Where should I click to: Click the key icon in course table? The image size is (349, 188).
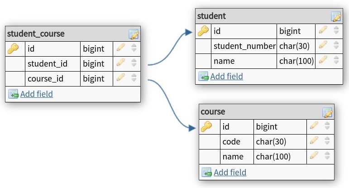(x=206, y=126)
